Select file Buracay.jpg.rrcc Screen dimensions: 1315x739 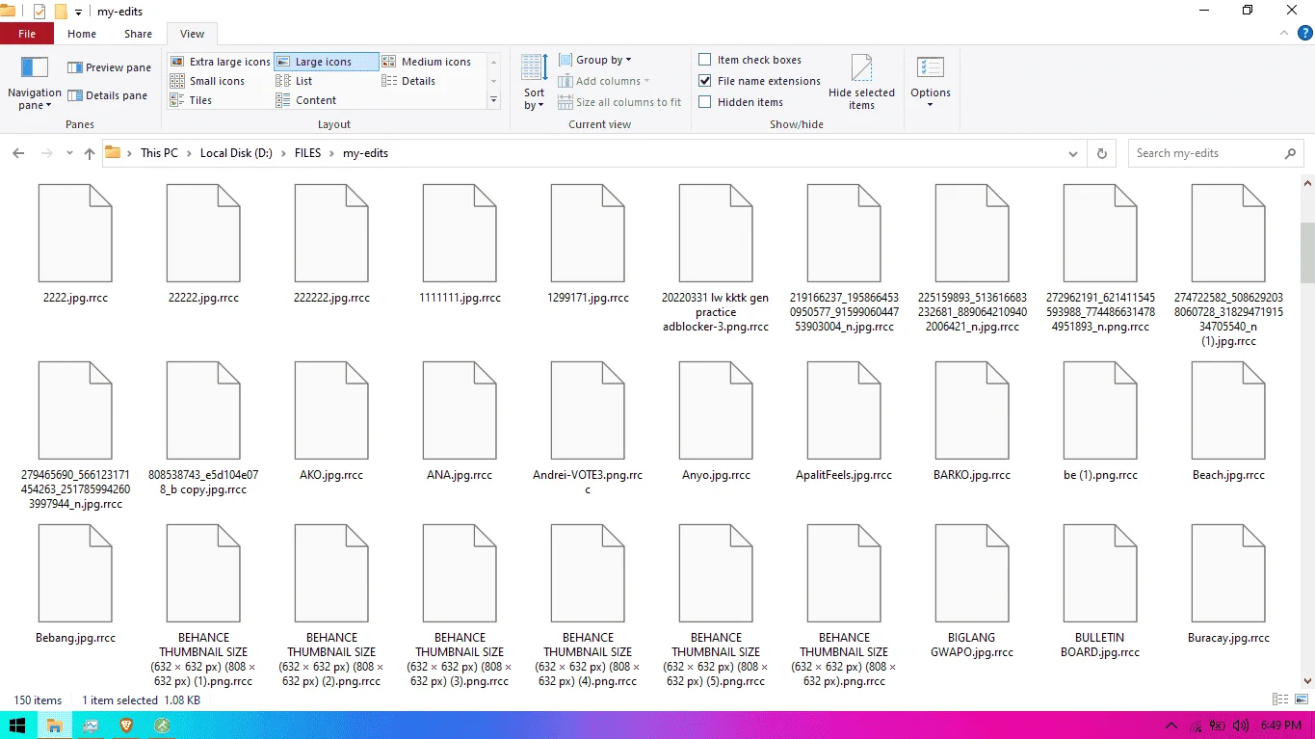pos(1228,584)
